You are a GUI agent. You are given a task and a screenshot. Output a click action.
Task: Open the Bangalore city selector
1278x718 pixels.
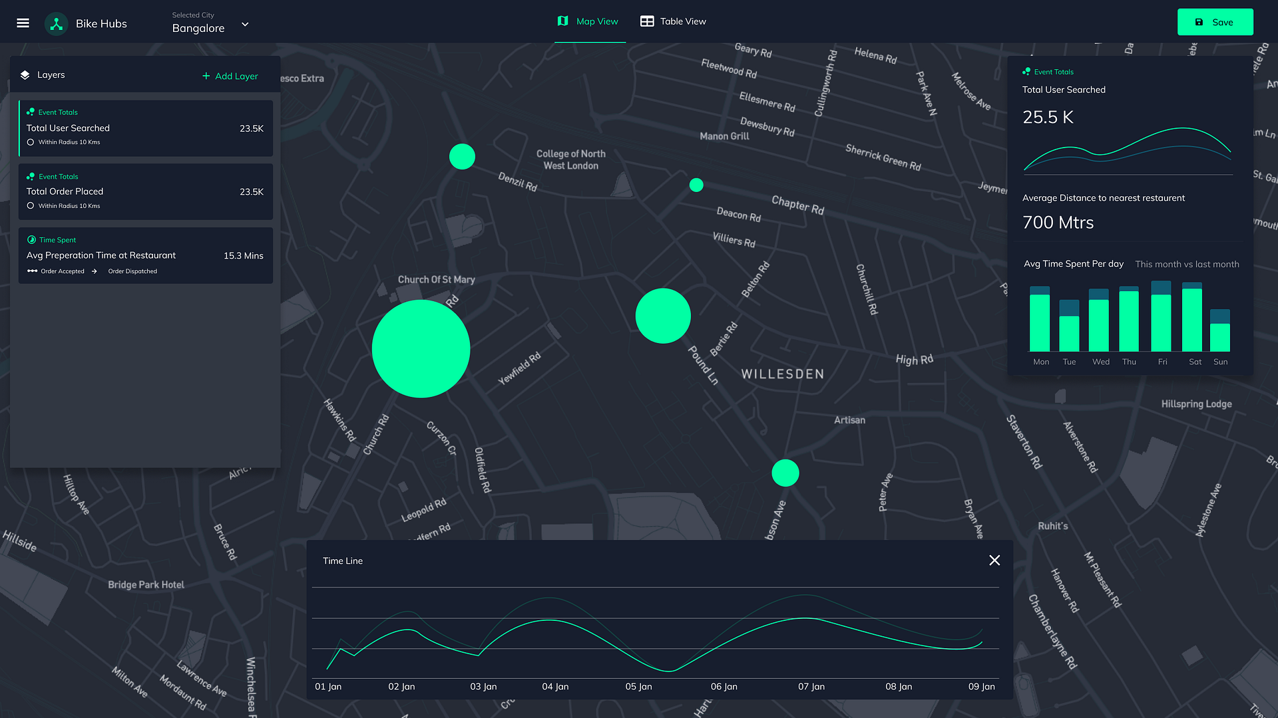(198, 28)
